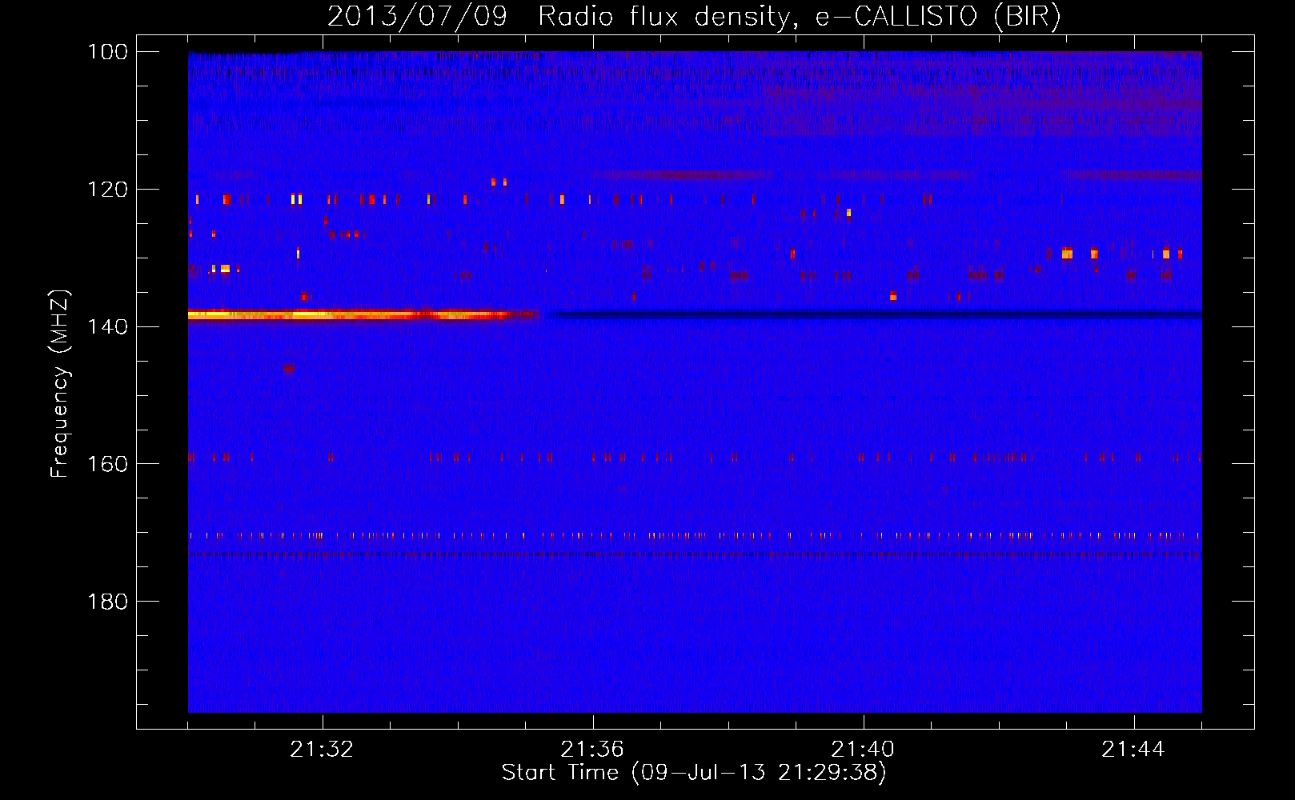Screen dimensions: 1295x800
Task: Click the 21:44 time tick label
Action: coord(1133,750)
